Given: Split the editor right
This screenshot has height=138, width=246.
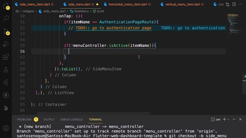Looking at the screenshot, I should 234,4.
